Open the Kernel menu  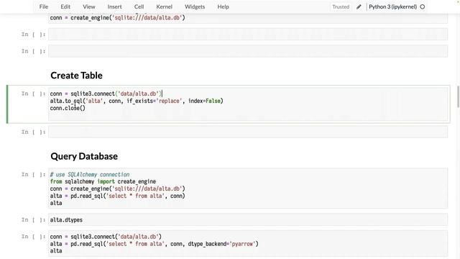coord(164,6)
